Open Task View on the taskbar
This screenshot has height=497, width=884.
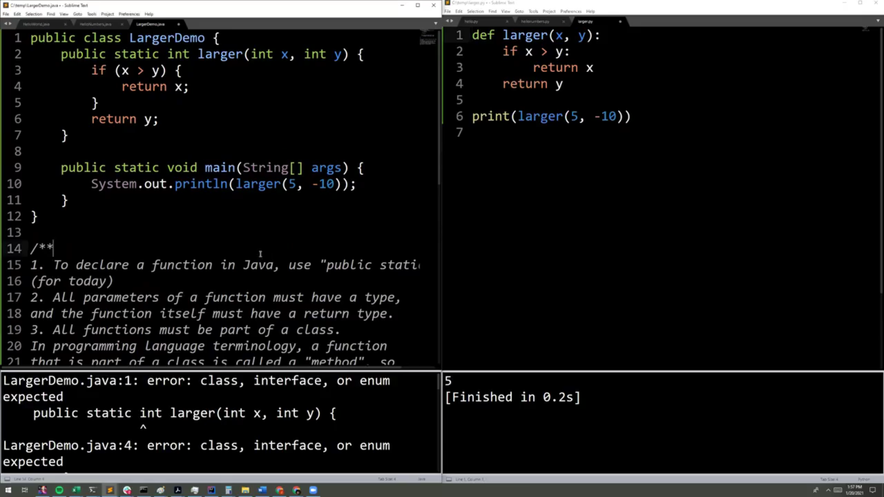click(x=25, y=490)
